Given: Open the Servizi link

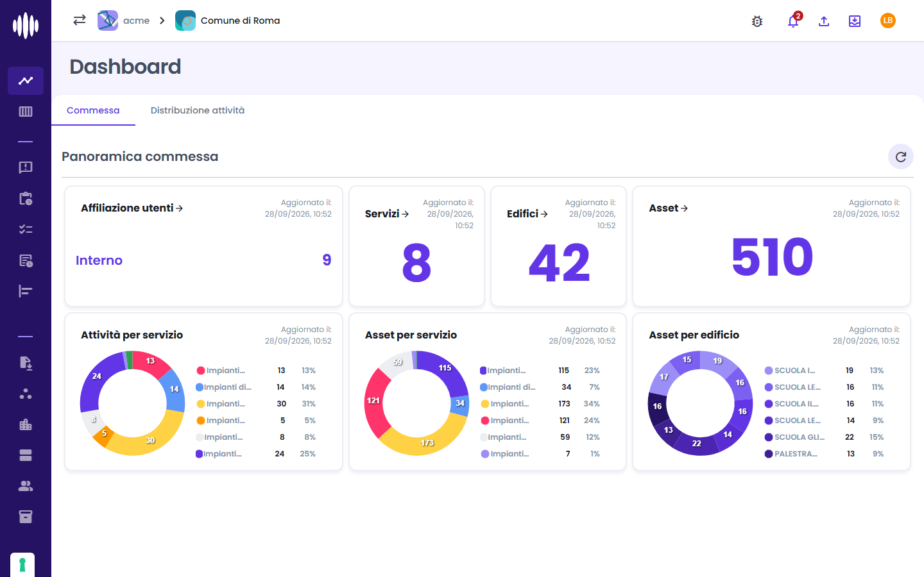Looking at the screenshot, I should [387, 213].
